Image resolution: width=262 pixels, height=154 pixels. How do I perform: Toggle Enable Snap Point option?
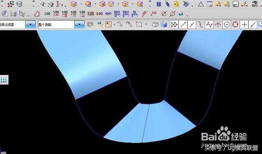pyautogui.click(x=174, y=25)
